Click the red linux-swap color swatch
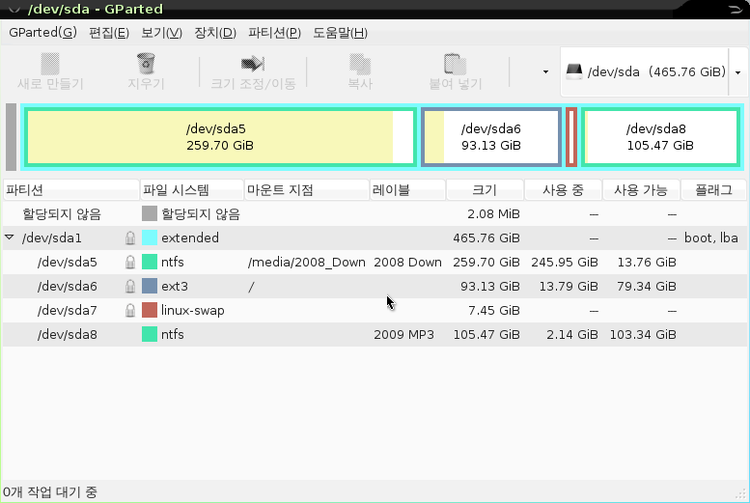Viewport: 750px width, 503px height. click(150, 310)
